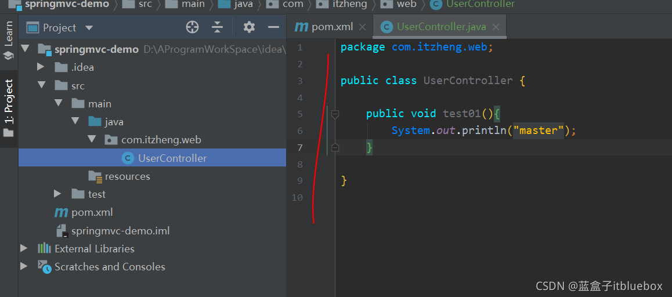Select the .idea folder
672x297 pixels.
pyautogui.click(x=83, y=67)
